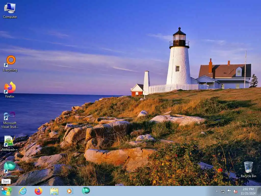Viewport: 261px width, 196px height.
Task: Show hidden system tray icons arrow
Action: pos(217,191)
